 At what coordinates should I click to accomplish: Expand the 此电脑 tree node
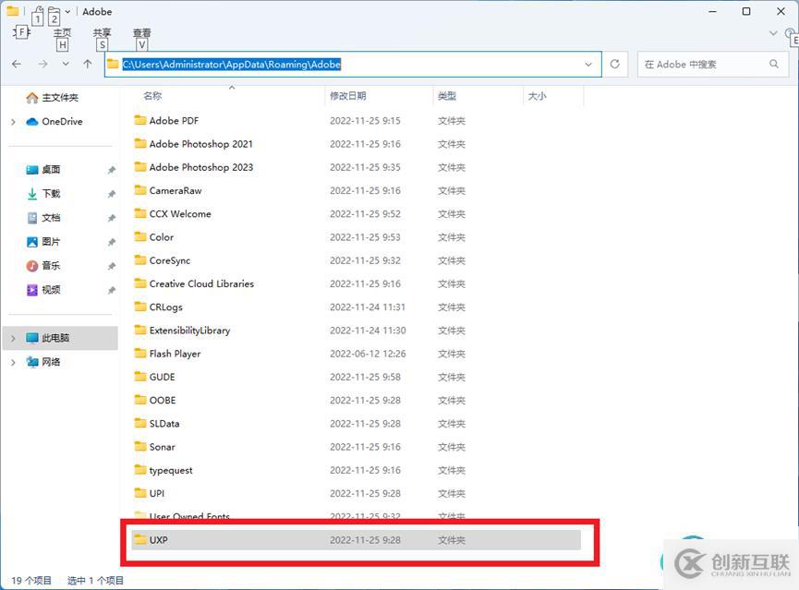[x=13, y=338]
